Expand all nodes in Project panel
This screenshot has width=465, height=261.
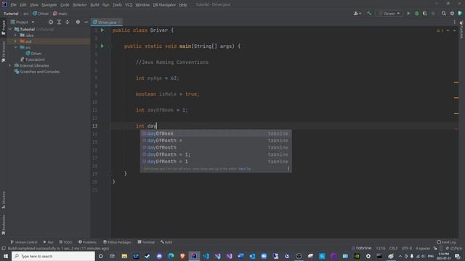59,22
